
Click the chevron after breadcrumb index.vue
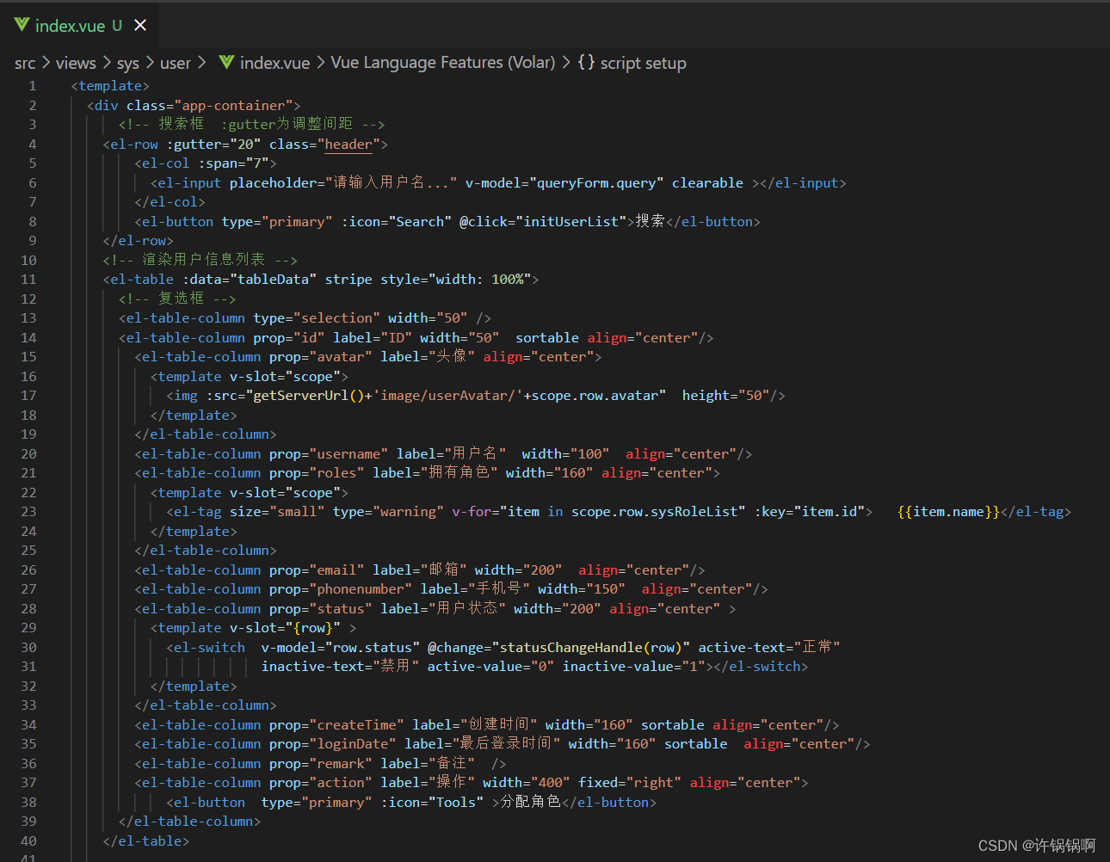point(320,63)
